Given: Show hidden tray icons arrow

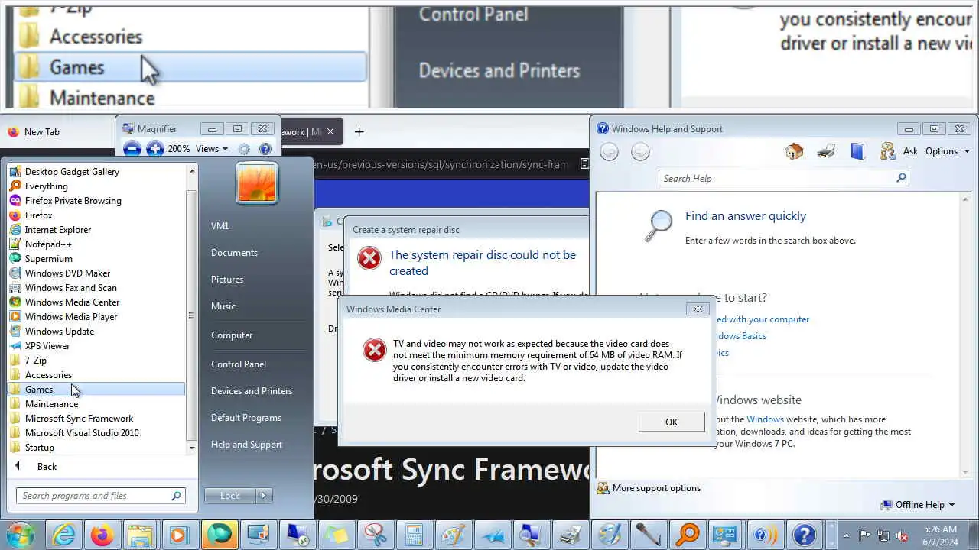Looking at the screenshot, I should 846,535.
